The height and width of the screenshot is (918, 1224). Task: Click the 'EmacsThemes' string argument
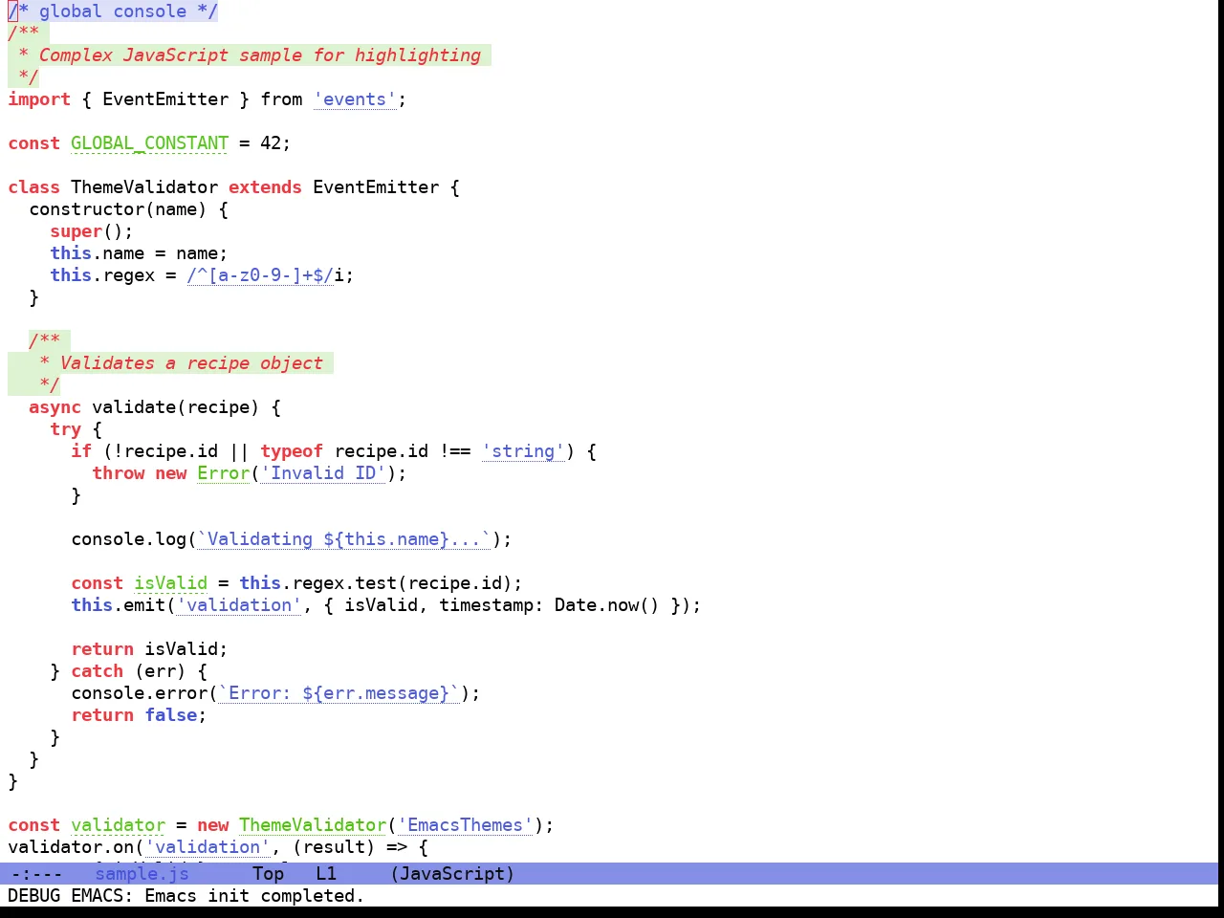pos(465,825)
